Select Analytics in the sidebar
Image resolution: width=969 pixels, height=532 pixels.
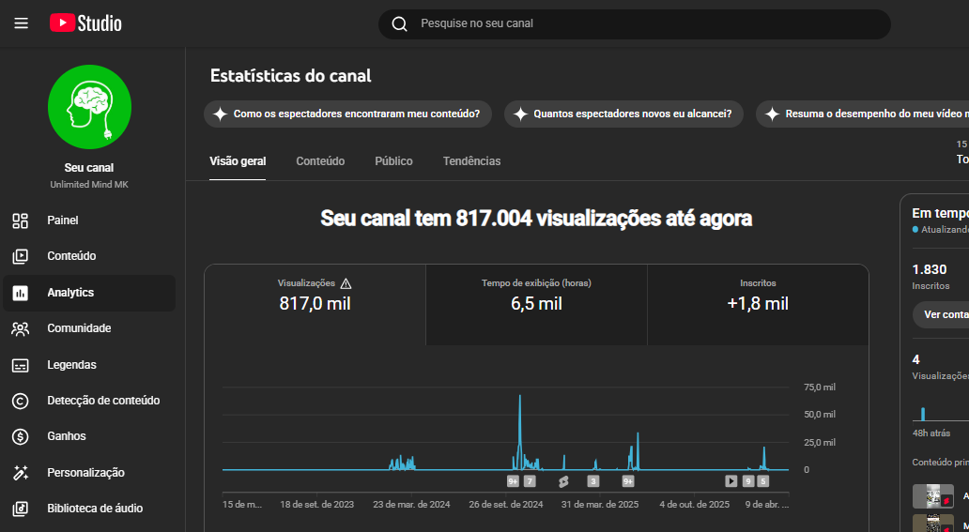pyautogui.click(x=89, y=293)
